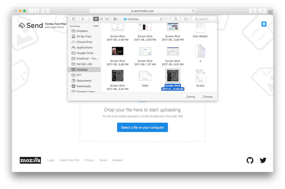Screen dimensions: 285x189
Task: Open iCloud Drive in the sidebar
Action: click(84, 42)
